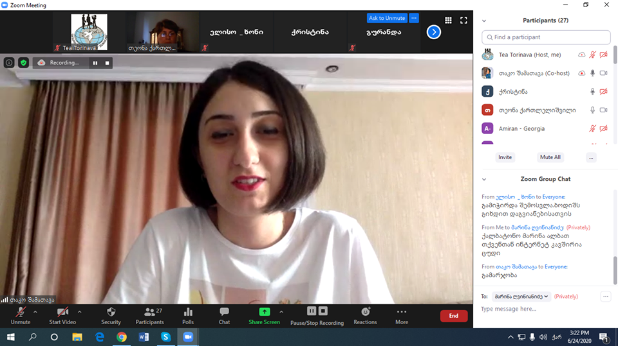This screenshot has width=618, height=346.
Task: Open File Explorer from the taskbar
Action: 77,337
